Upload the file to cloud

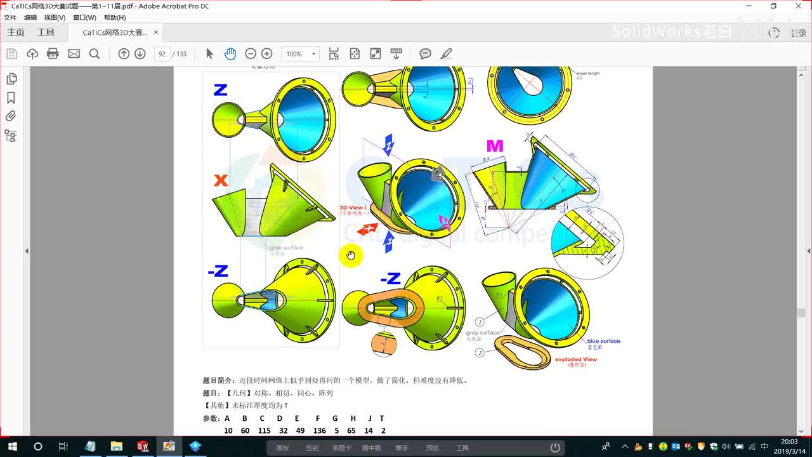pos(32,54)
